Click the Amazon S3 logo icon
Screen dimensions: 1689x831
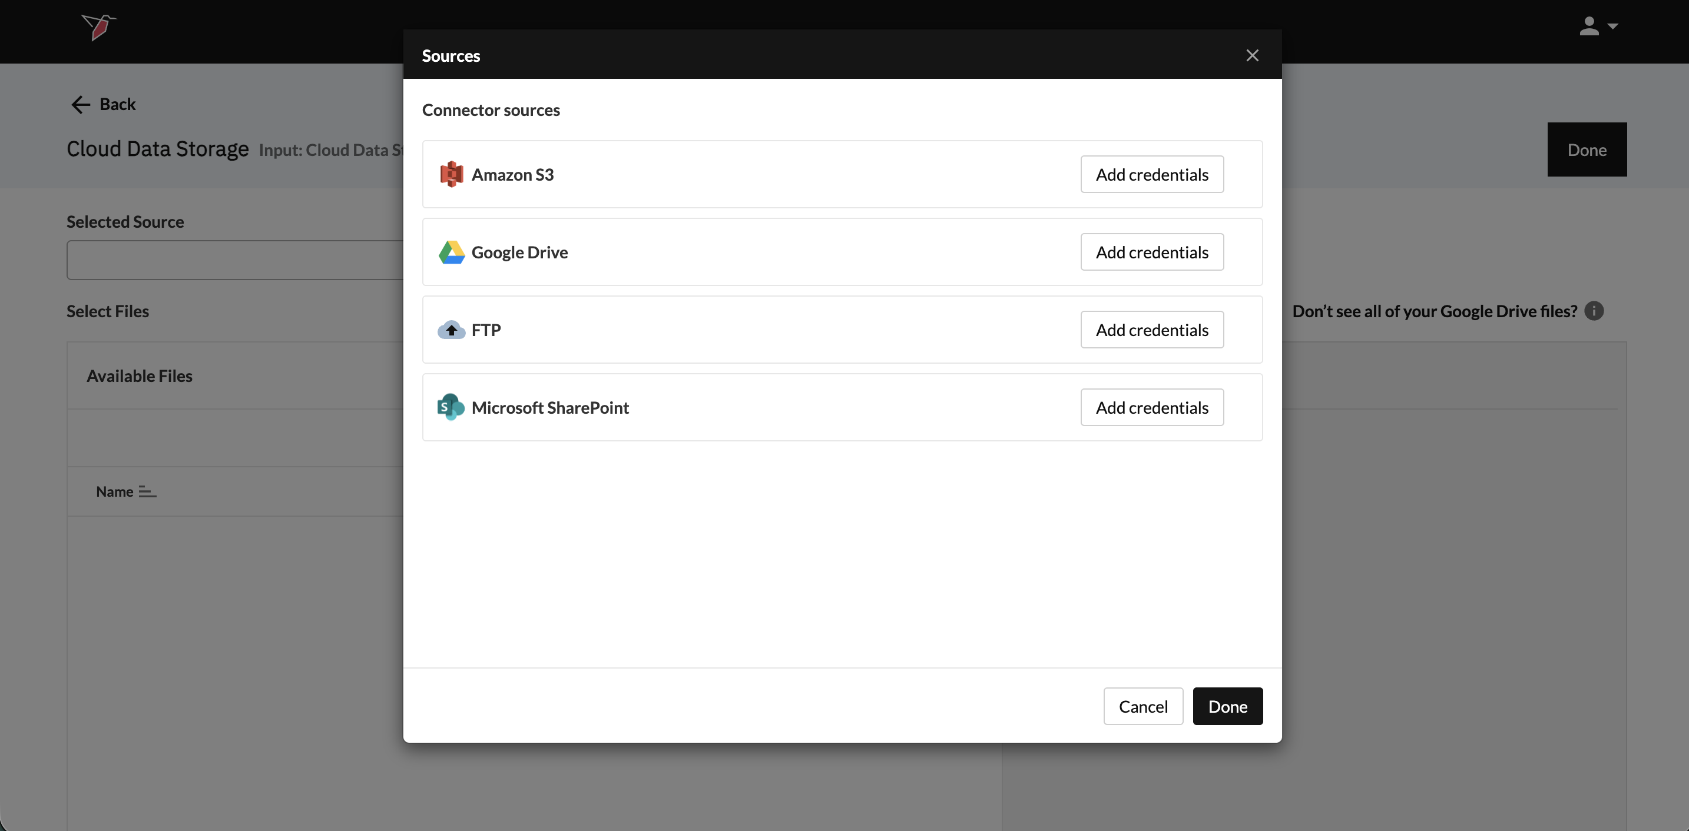451,174
